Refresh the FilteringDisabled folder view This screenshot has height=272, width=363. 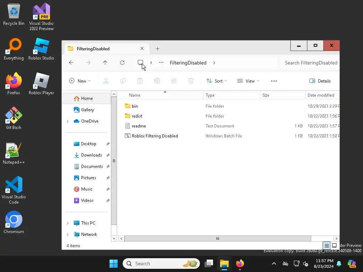122,62
